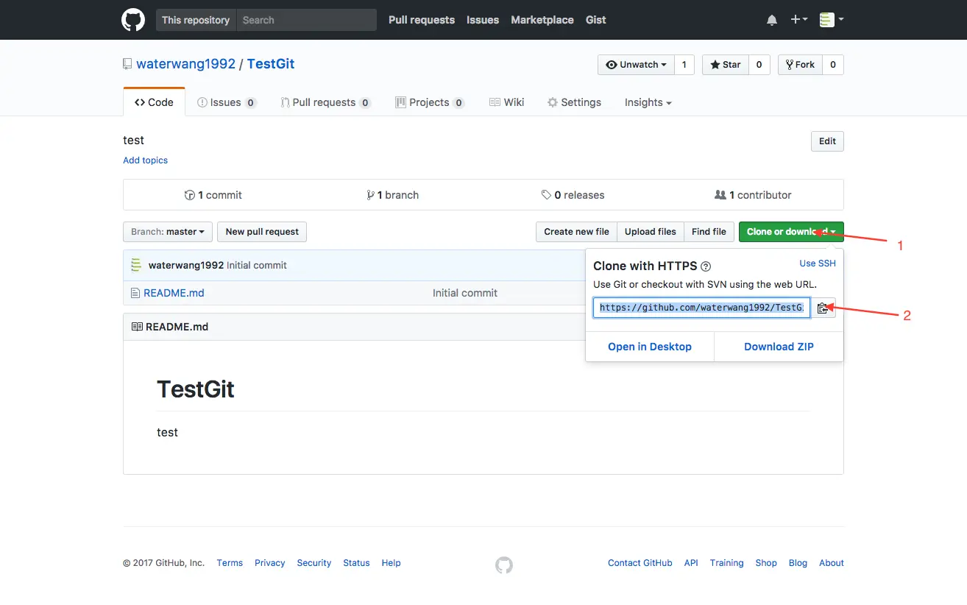Click the commit author avatar icon

click(136, 265)
